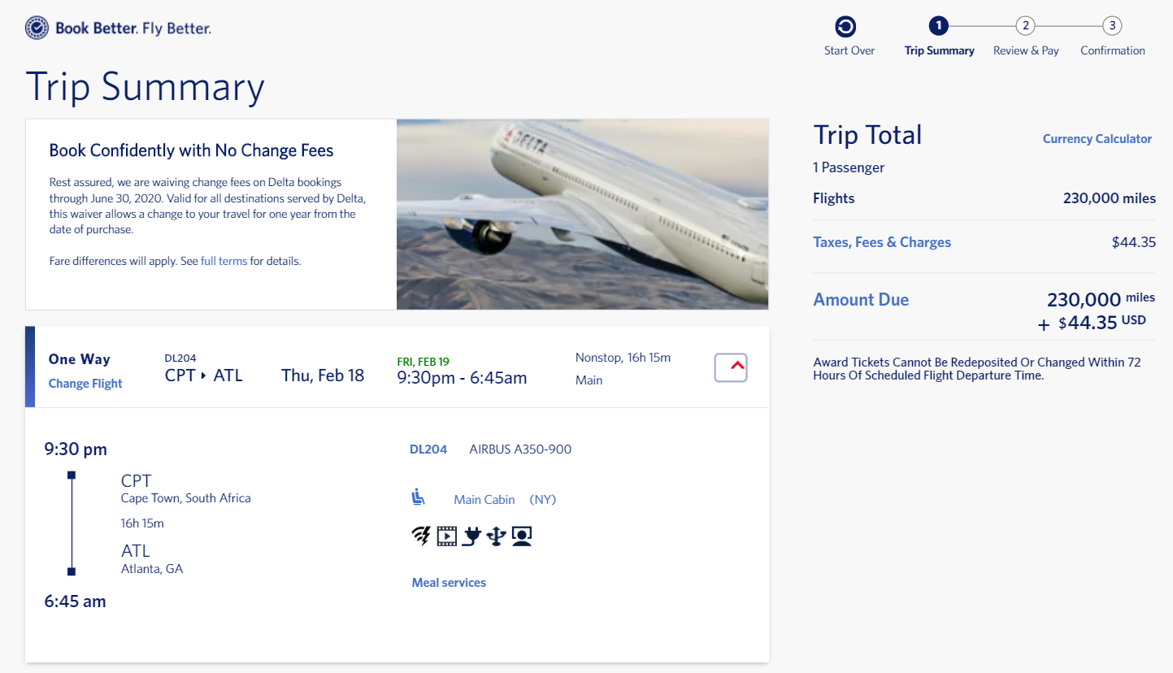Click the Main Cabin fare link
1173x673 pixels.
(484, 499)
